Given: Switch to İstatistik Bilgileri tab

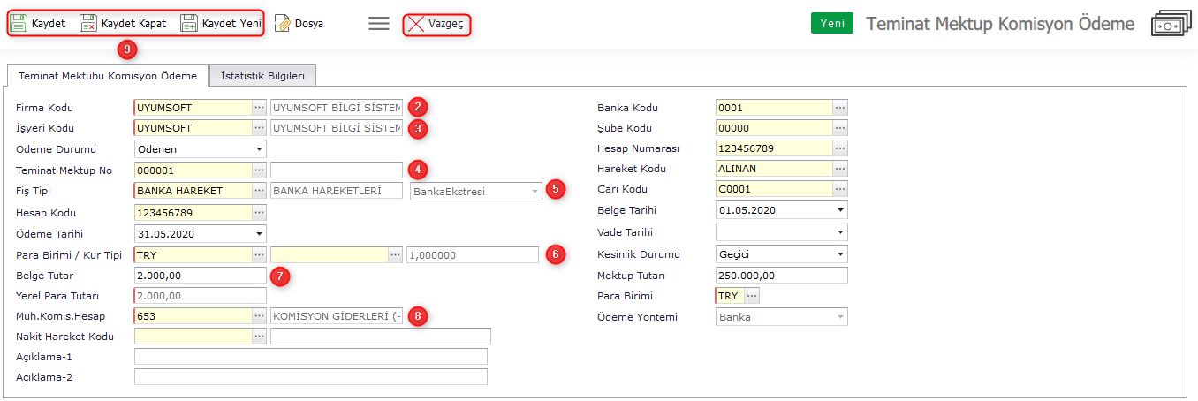Looking at the screenshot, I should [262, 76].
